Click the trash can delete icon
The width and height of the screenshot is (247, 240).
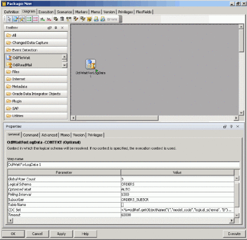click(62, 19)
